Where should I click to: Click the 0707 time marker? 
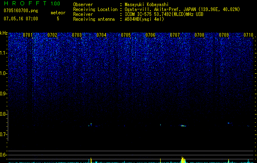coord(175,35)
